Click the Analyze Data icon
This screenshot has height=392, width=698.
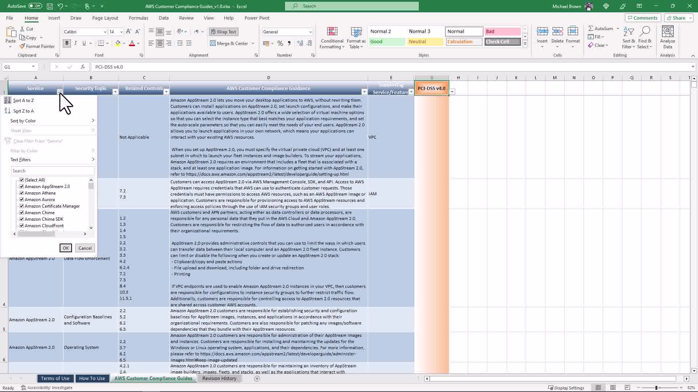coord(667,32)
